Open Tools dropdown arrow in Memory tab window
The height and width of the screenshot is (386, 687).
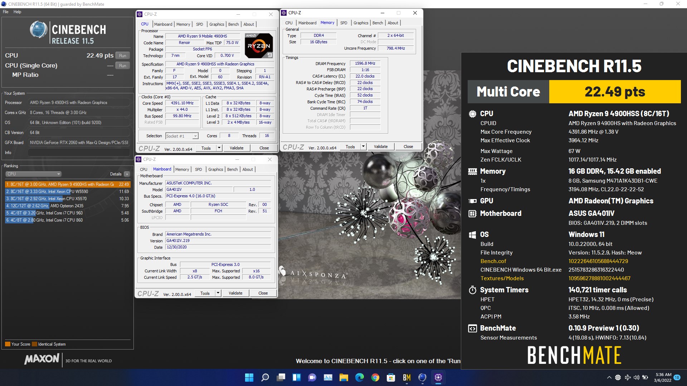click(x=363, y=147)
